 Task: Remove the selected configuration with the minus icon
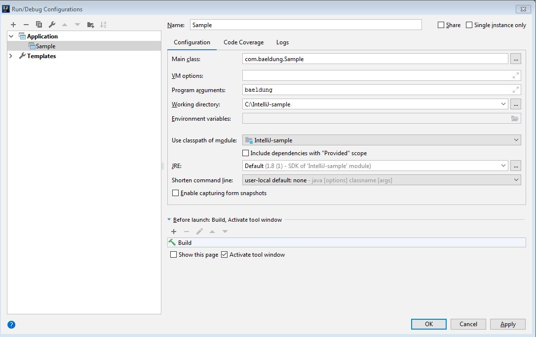(26, 25)
